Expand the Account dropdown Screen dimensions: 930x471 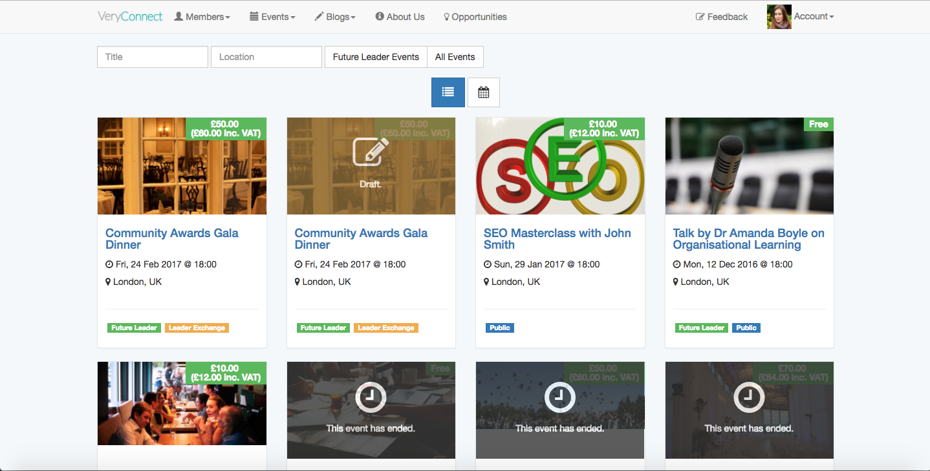point(814,17)
